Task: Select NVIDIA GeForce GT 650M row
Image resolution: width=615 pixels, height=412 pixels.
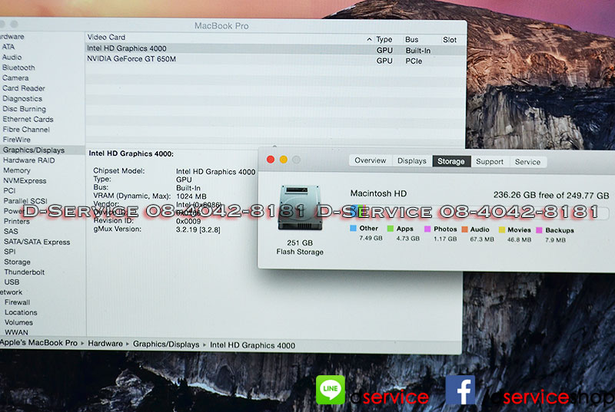Action: coord(276,60)
